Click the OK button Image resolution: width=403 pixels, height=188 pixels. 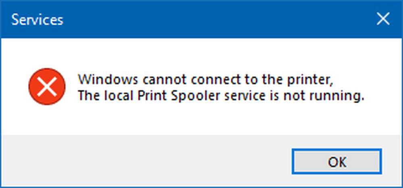tap(337, 161)
